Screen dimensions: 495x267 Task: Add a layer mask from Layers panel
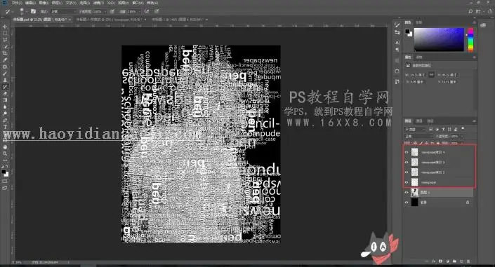441,261
